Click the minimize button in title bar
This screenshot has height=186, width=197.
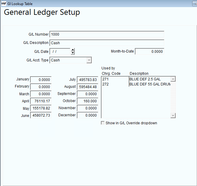(x=195, y=4)
